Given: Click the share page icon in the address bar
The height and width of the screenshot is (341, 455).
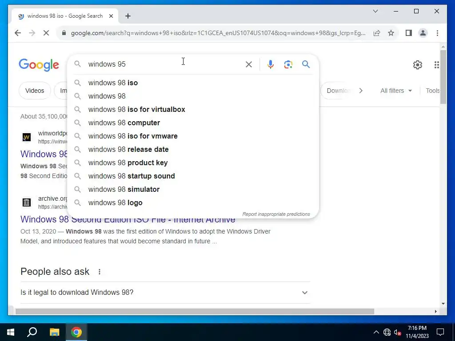Looking at the screenshot, I should [x=377, y=33].
